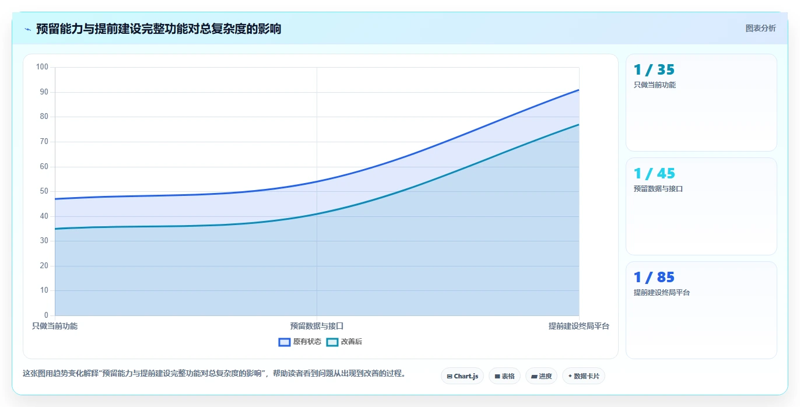Click the 提前建设终局平台 x-axis label

click(x=578, y=326)
